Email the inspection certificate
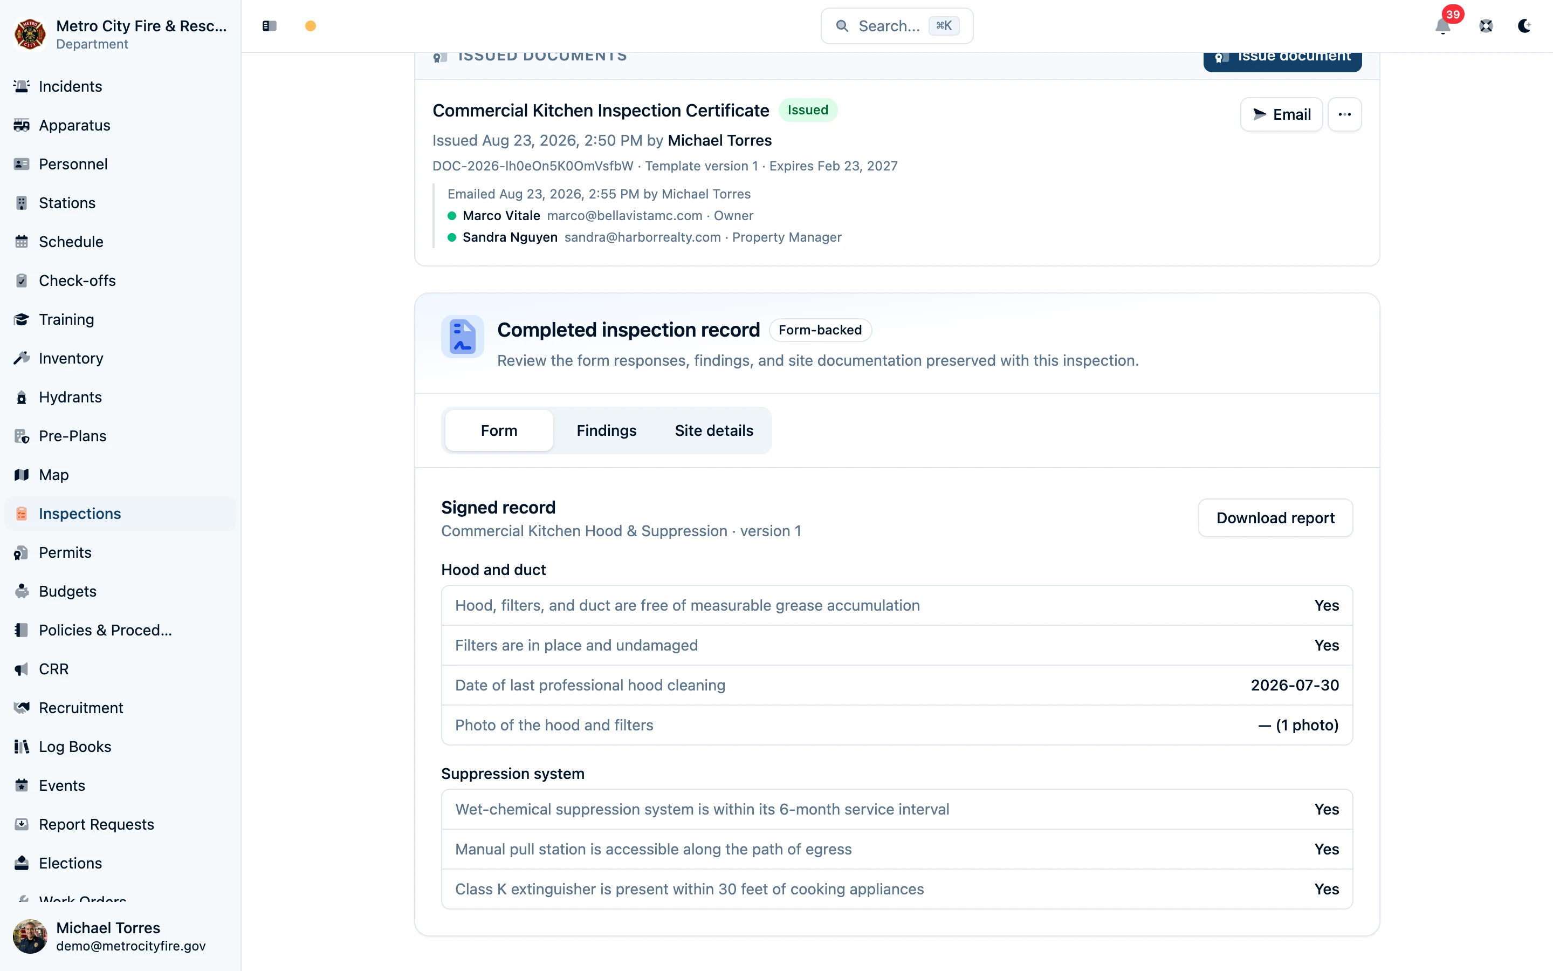 [1281, 114]
